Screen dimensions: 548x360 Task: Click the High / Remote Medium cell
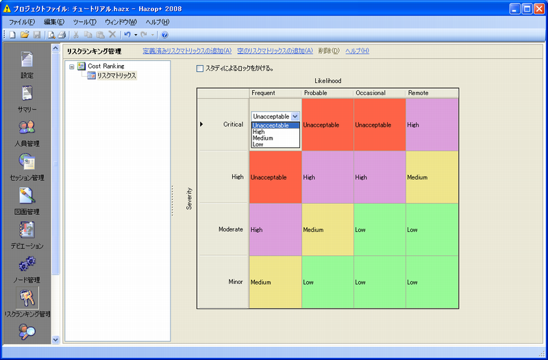(x=432, y=177)
